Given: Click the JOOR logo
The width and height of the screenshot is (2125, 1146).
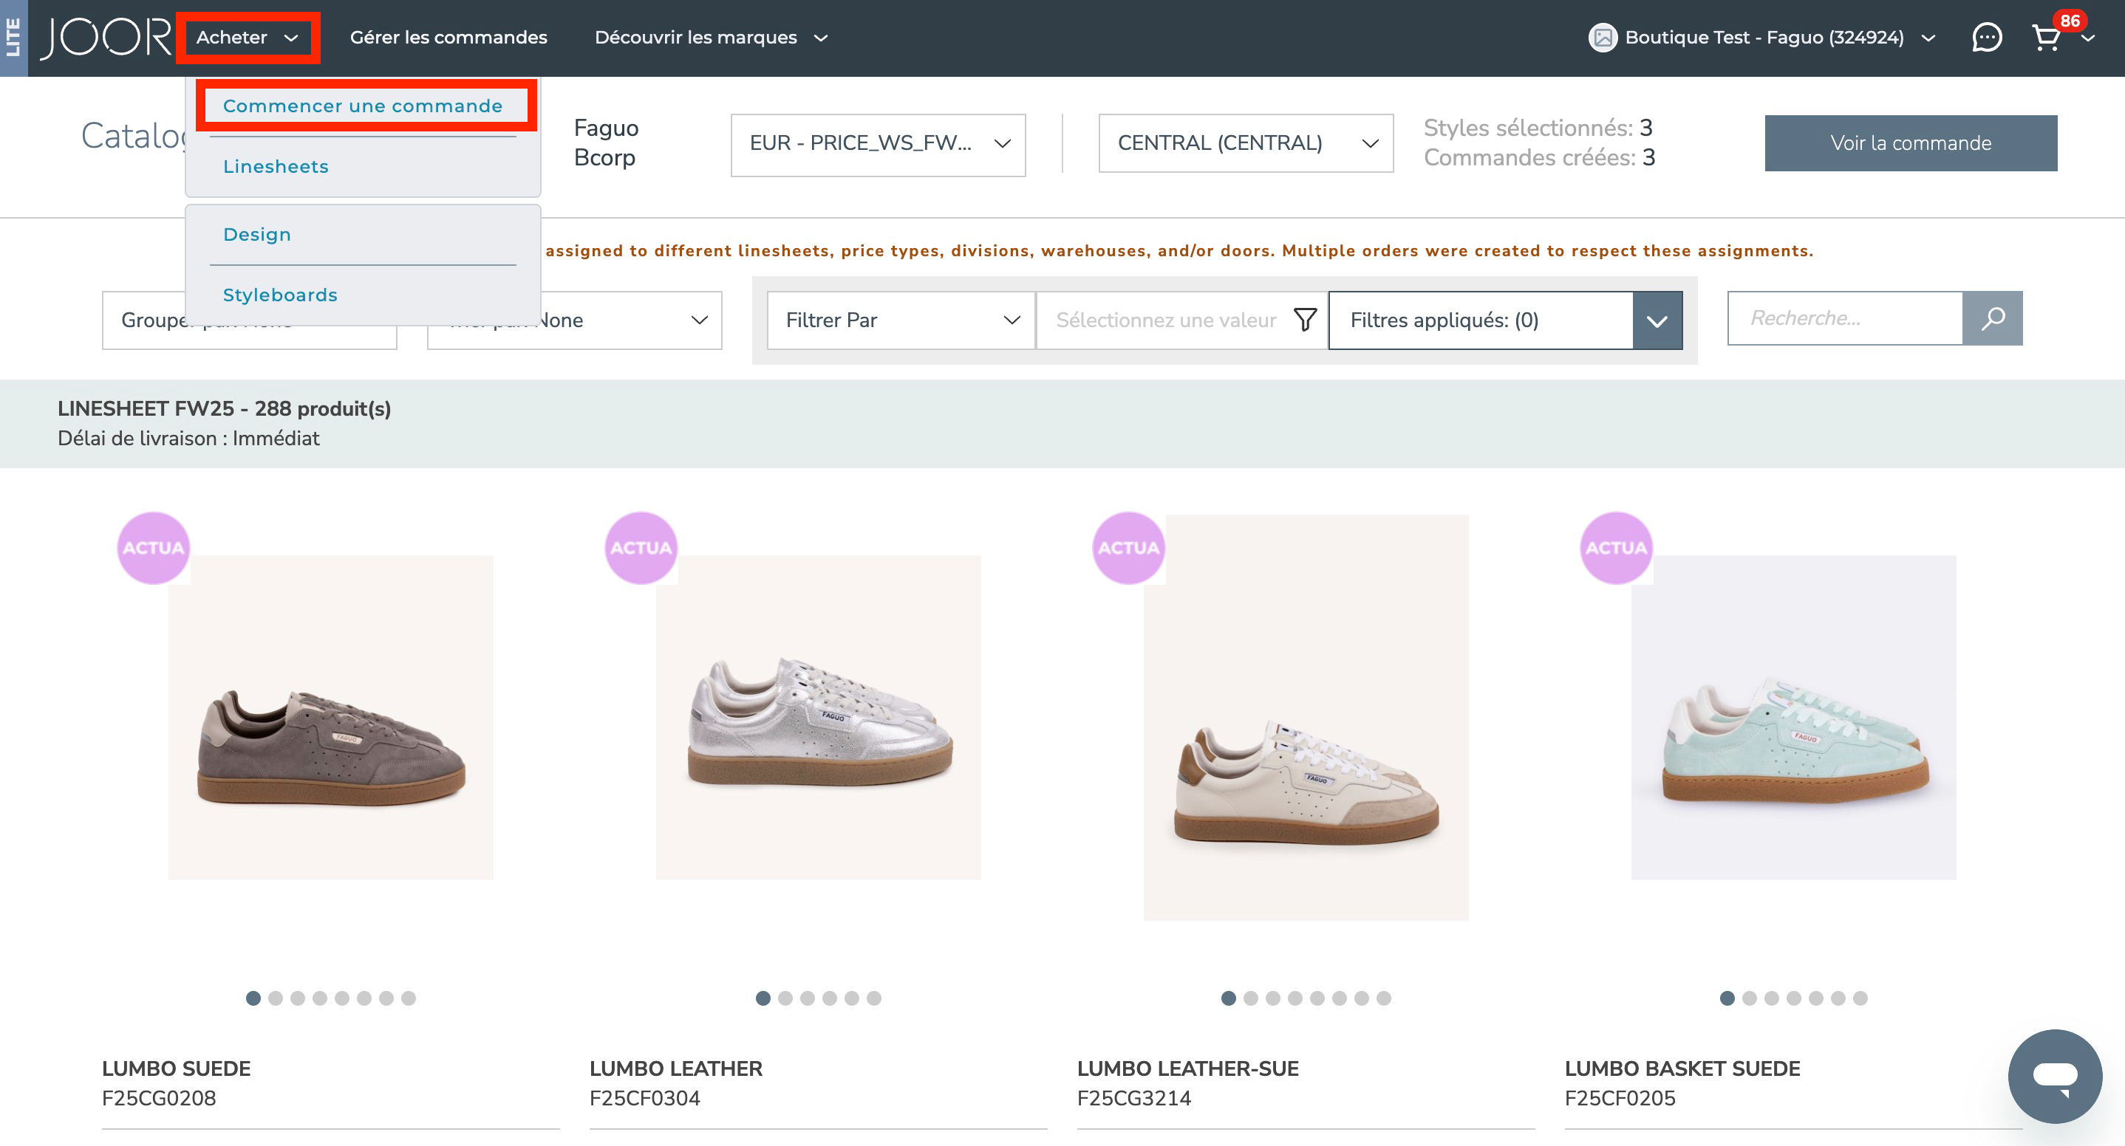Looking at the screenshot, I should tap(106, 38).
